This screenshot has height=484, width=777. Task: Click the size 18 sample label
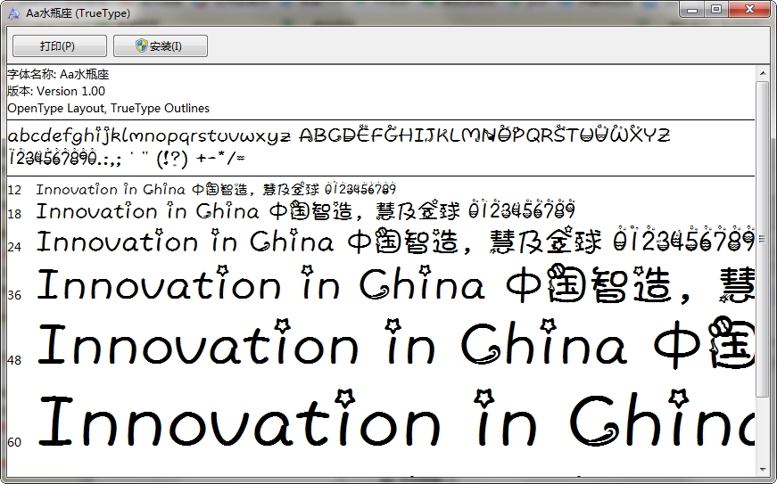pyautogui.click(x=14, y=214)
